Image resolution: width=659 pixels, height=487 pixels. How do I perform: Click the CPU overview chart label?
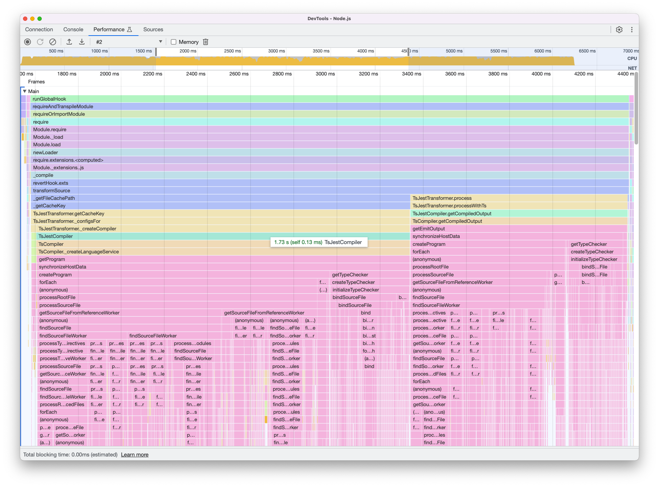coord(632,58)
